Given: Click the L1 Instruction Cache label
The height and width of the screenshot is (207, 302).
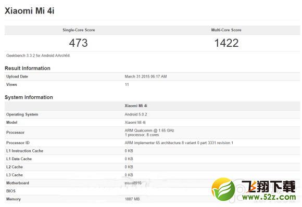Looking at the screenshot, I should point(24,151).
